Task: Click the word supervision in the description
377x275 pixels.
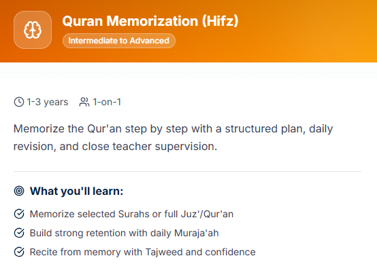Action: click(186, 147)
